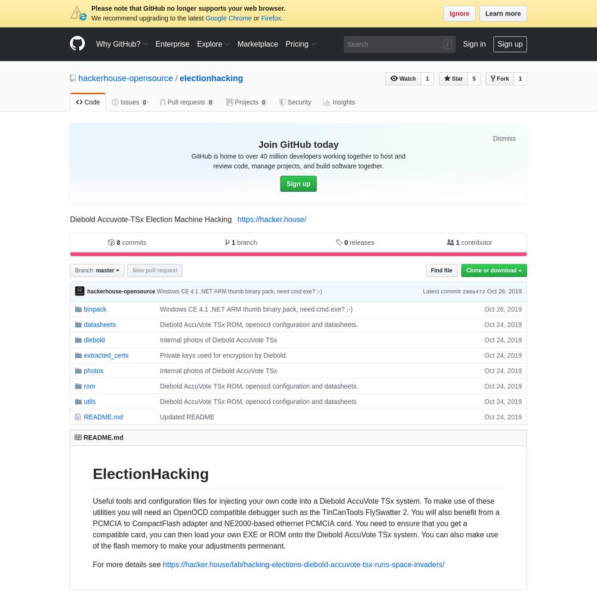This screenshot has height=597, width=597.
Task: Click the commits history clock icon
Action: click(111, 242)
